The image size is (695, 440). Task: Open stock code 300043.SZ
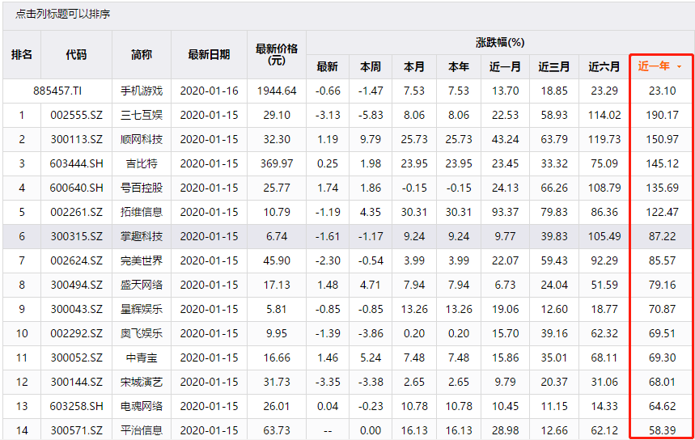coord(76,309)
